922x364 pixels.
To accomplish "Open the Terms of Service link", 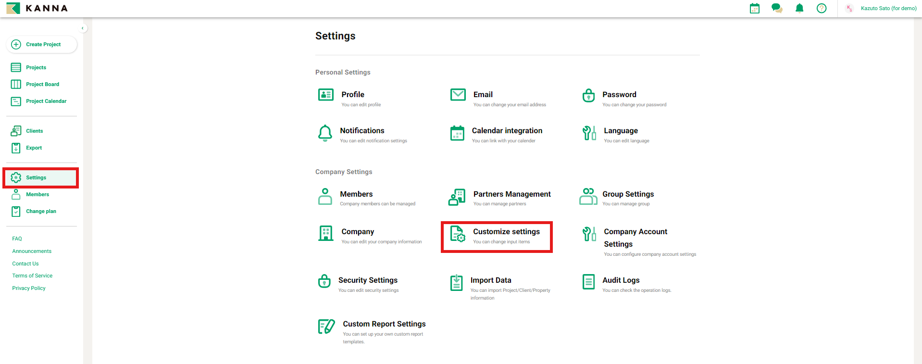I will pos(32,276).
